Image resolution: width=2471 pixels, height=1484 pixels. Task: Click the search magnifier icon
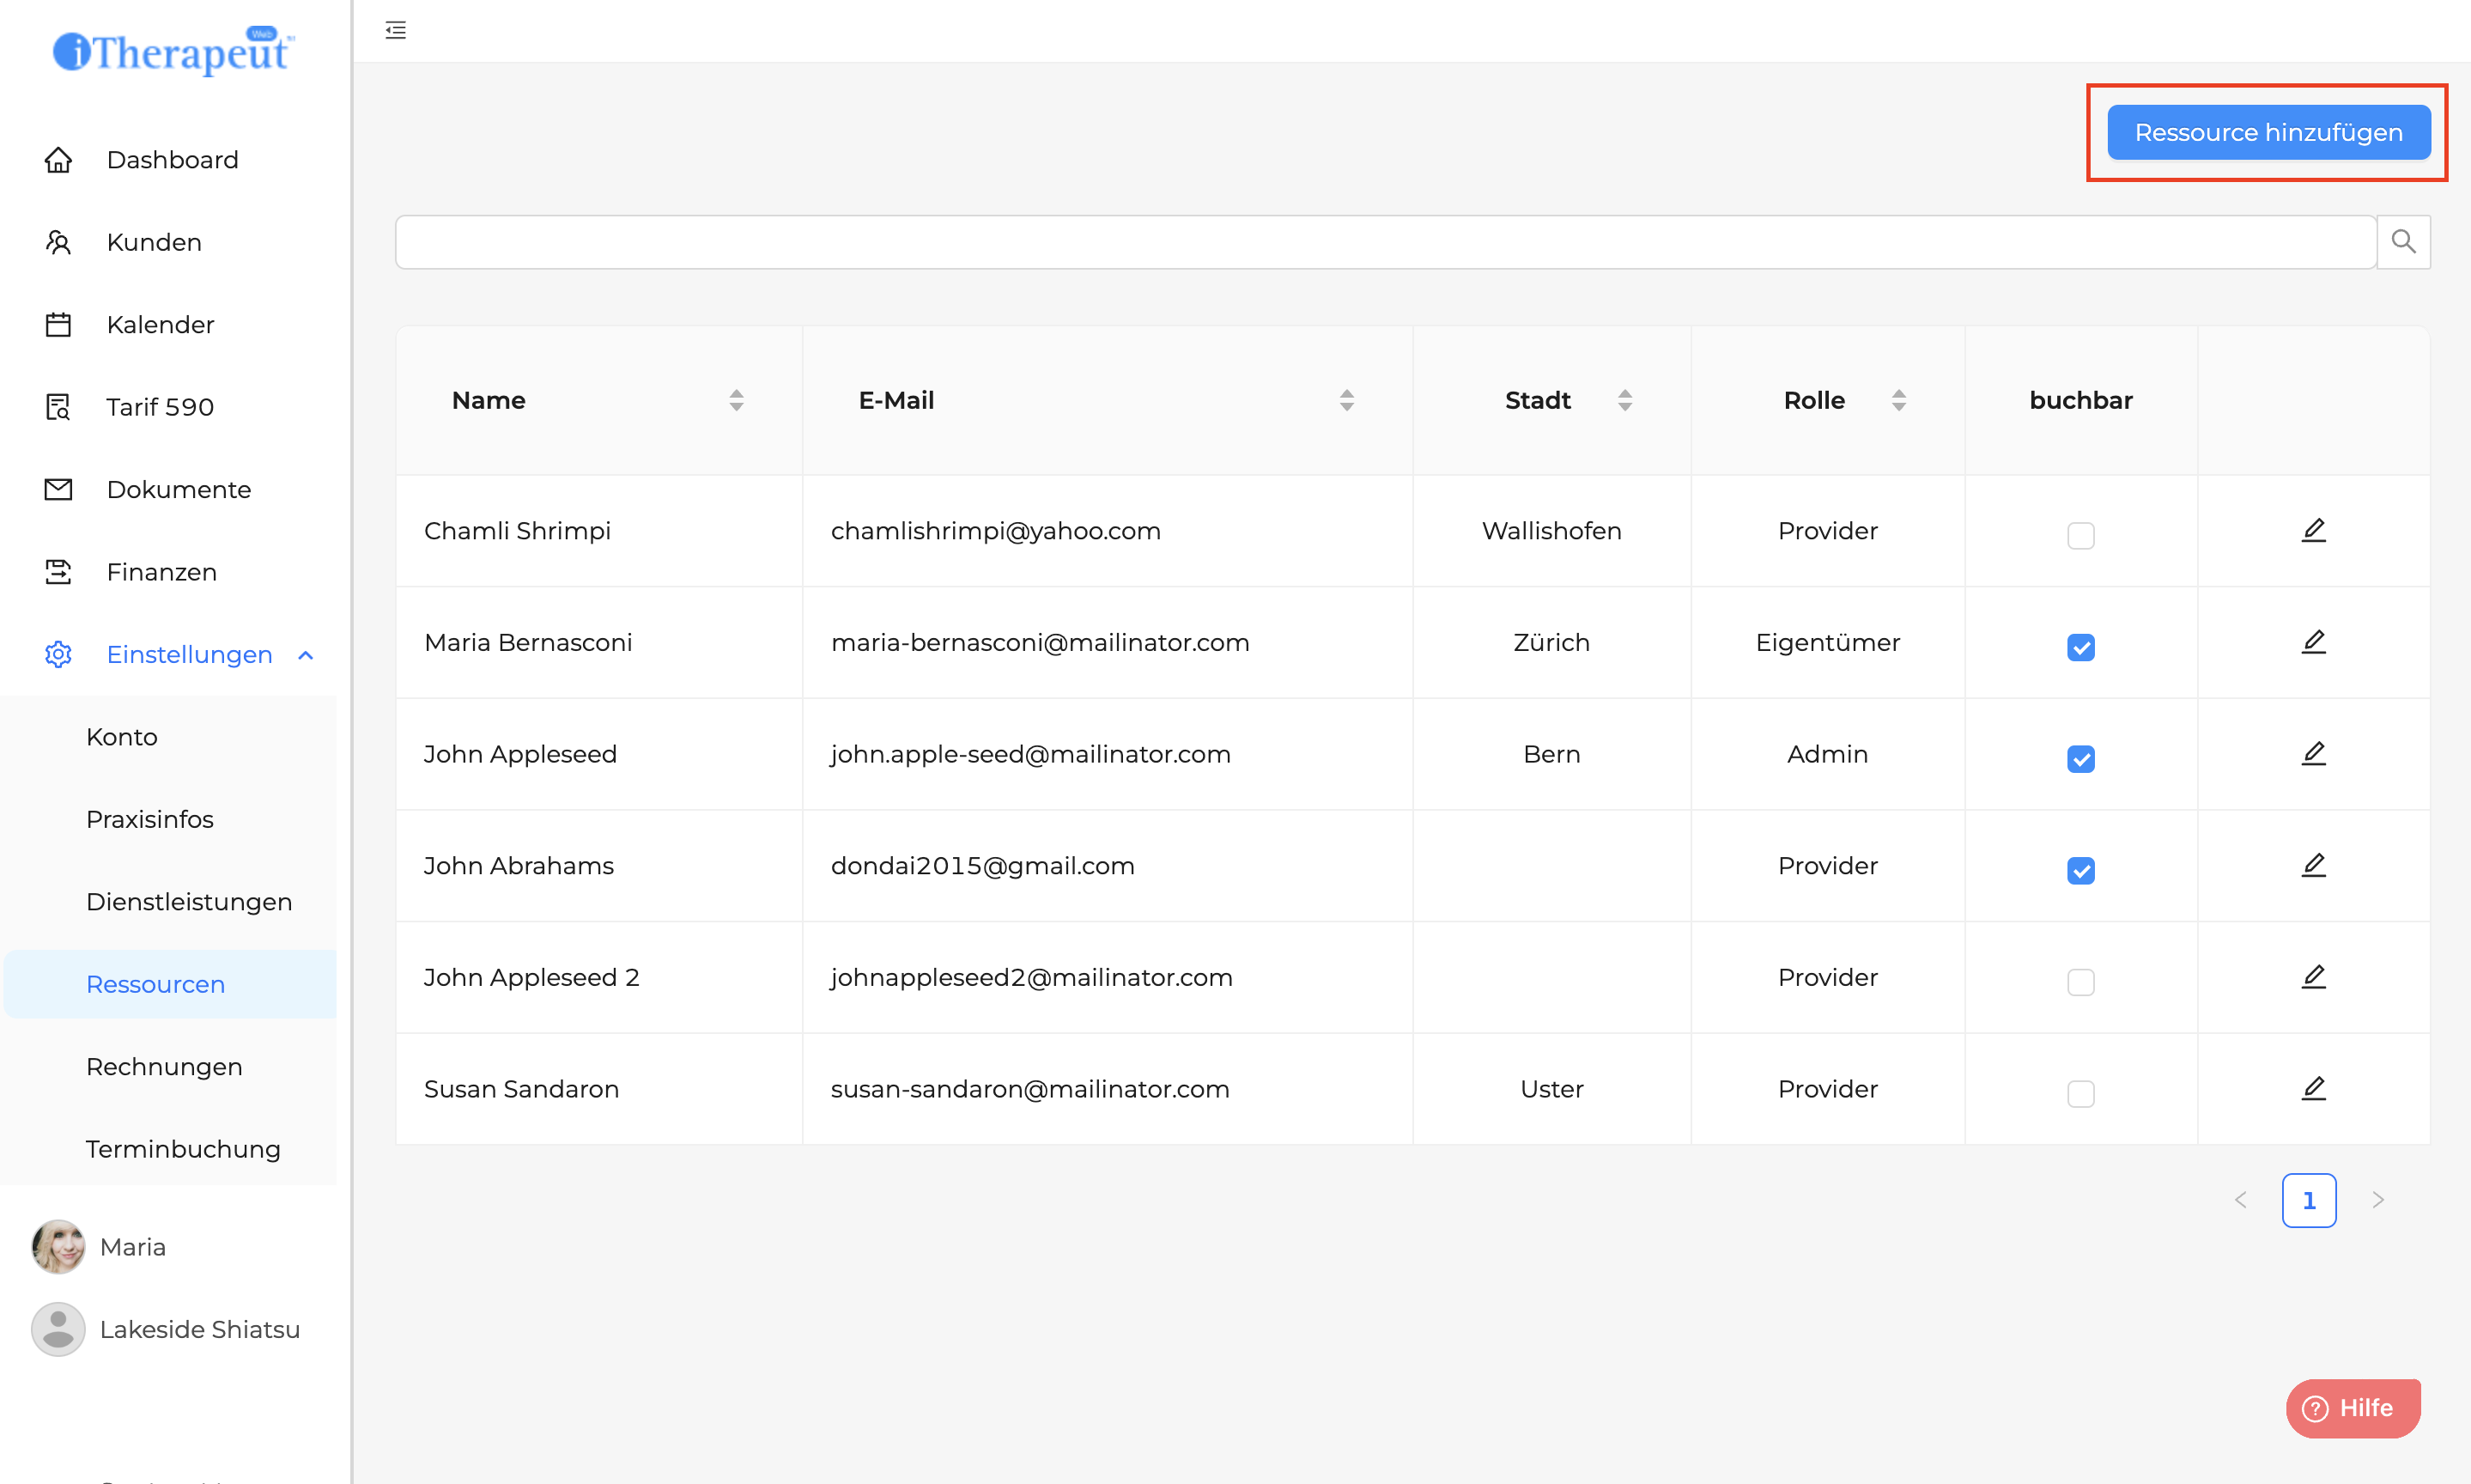point(2403,241)
